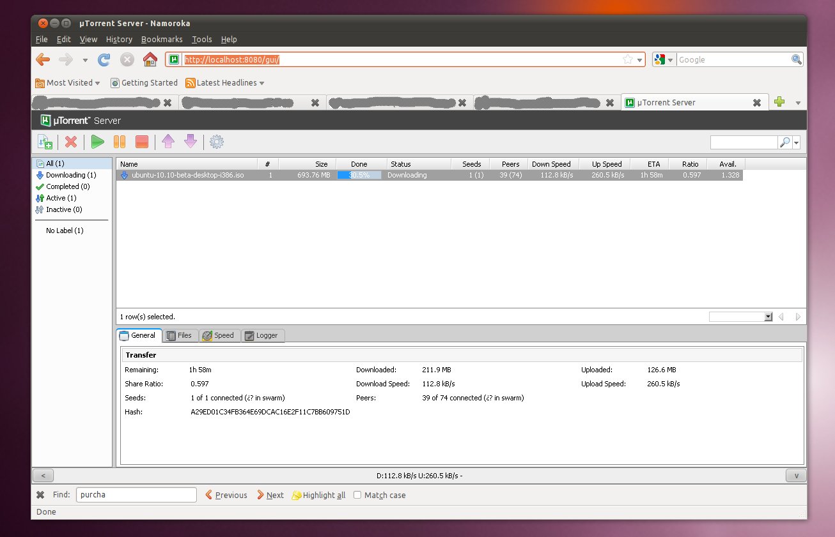The height and width of the screenshot is (537, 835).
Task: Open the Most Visited bookmarks dropdown
Action: [68, 82]
